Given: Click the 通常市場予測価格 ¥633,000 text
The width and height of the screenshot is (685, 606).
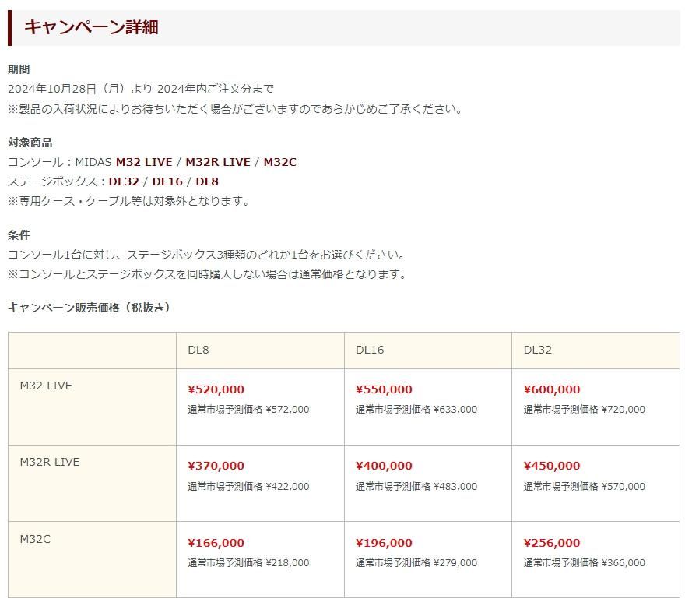Looking at the screenshot, I should [416, 410].
